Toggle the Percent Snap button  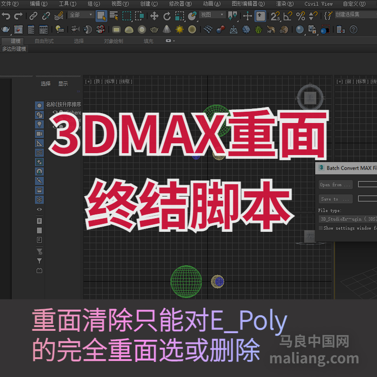(x=300, y=16)
